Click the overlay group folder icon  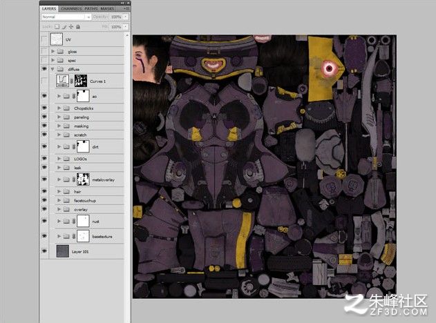coord(66,209)
